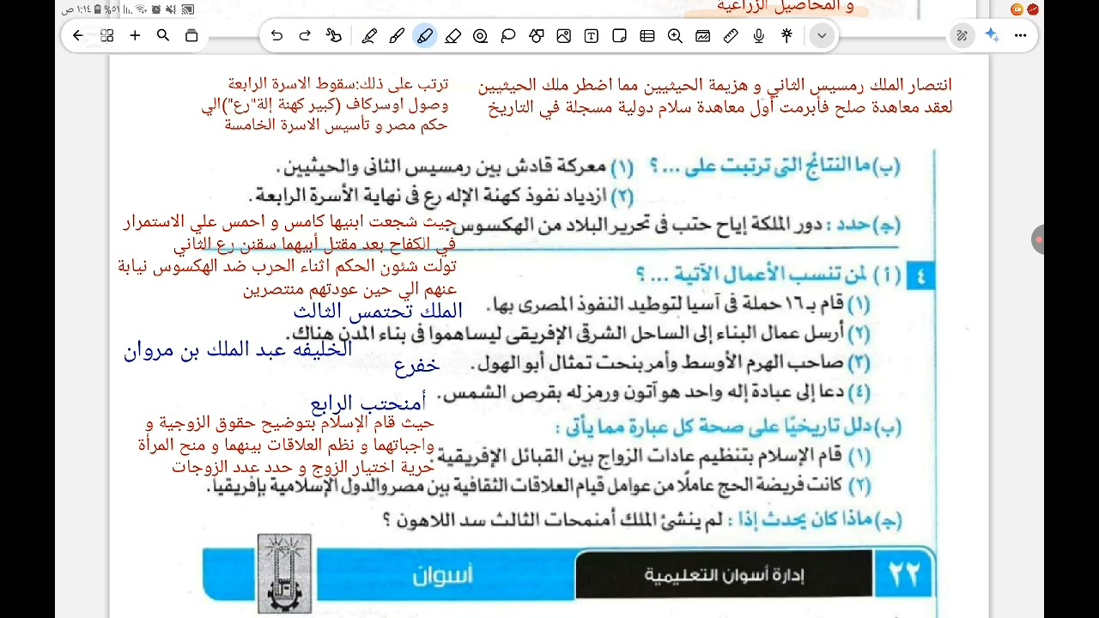Select the highlighter tool
Viewport: 1099px width, 618px height.
(x=425, y=36)
